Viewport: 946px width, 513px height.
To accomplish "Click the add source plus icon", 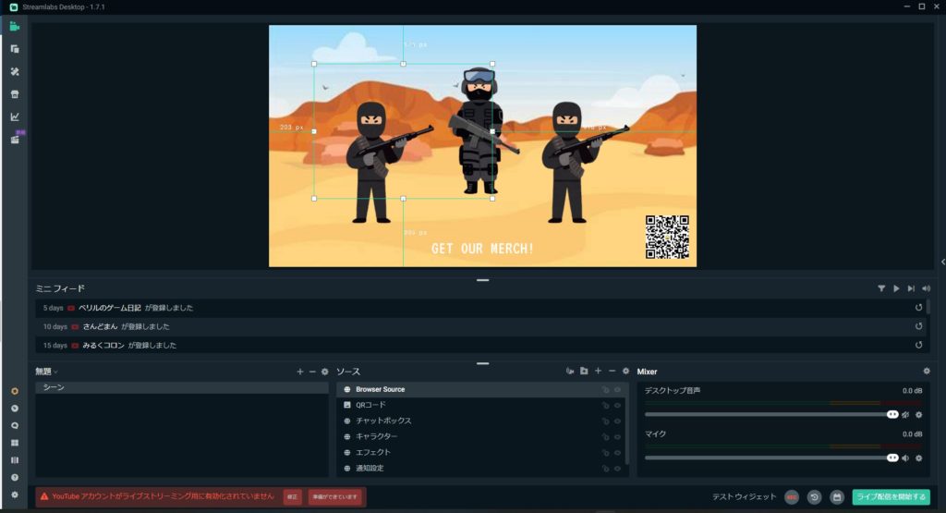I will pyautogui.click(x=598, y=371).
